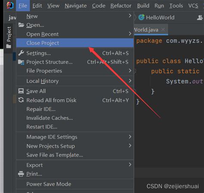Expand the Local History submenu
The width and height of the screenshot is (204, 193).
pyautogui.click(x=75, y=81)
